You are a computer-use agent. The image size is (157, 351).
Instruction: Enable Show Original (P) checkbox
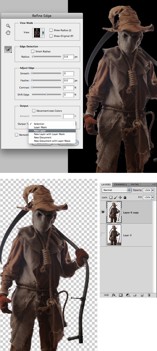click(x=51, y=36)
